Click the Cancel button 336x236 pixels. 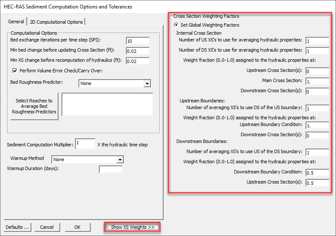tap(47, 227)
